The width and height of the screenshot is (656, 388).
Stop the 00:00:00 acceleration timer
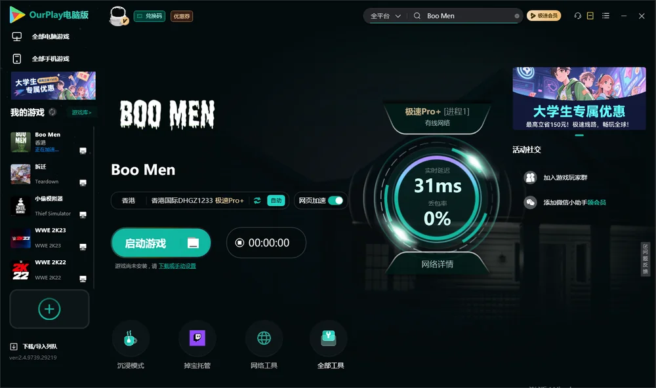239,243
